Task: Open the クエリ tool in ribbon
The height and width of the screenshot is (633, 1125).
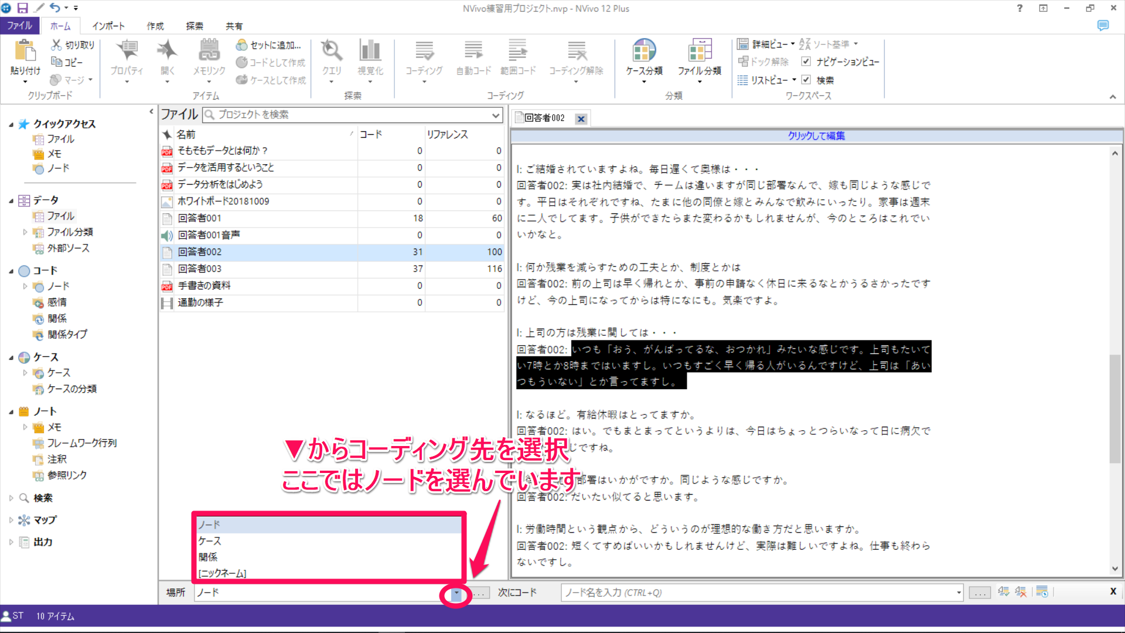Action: point(332,52)
